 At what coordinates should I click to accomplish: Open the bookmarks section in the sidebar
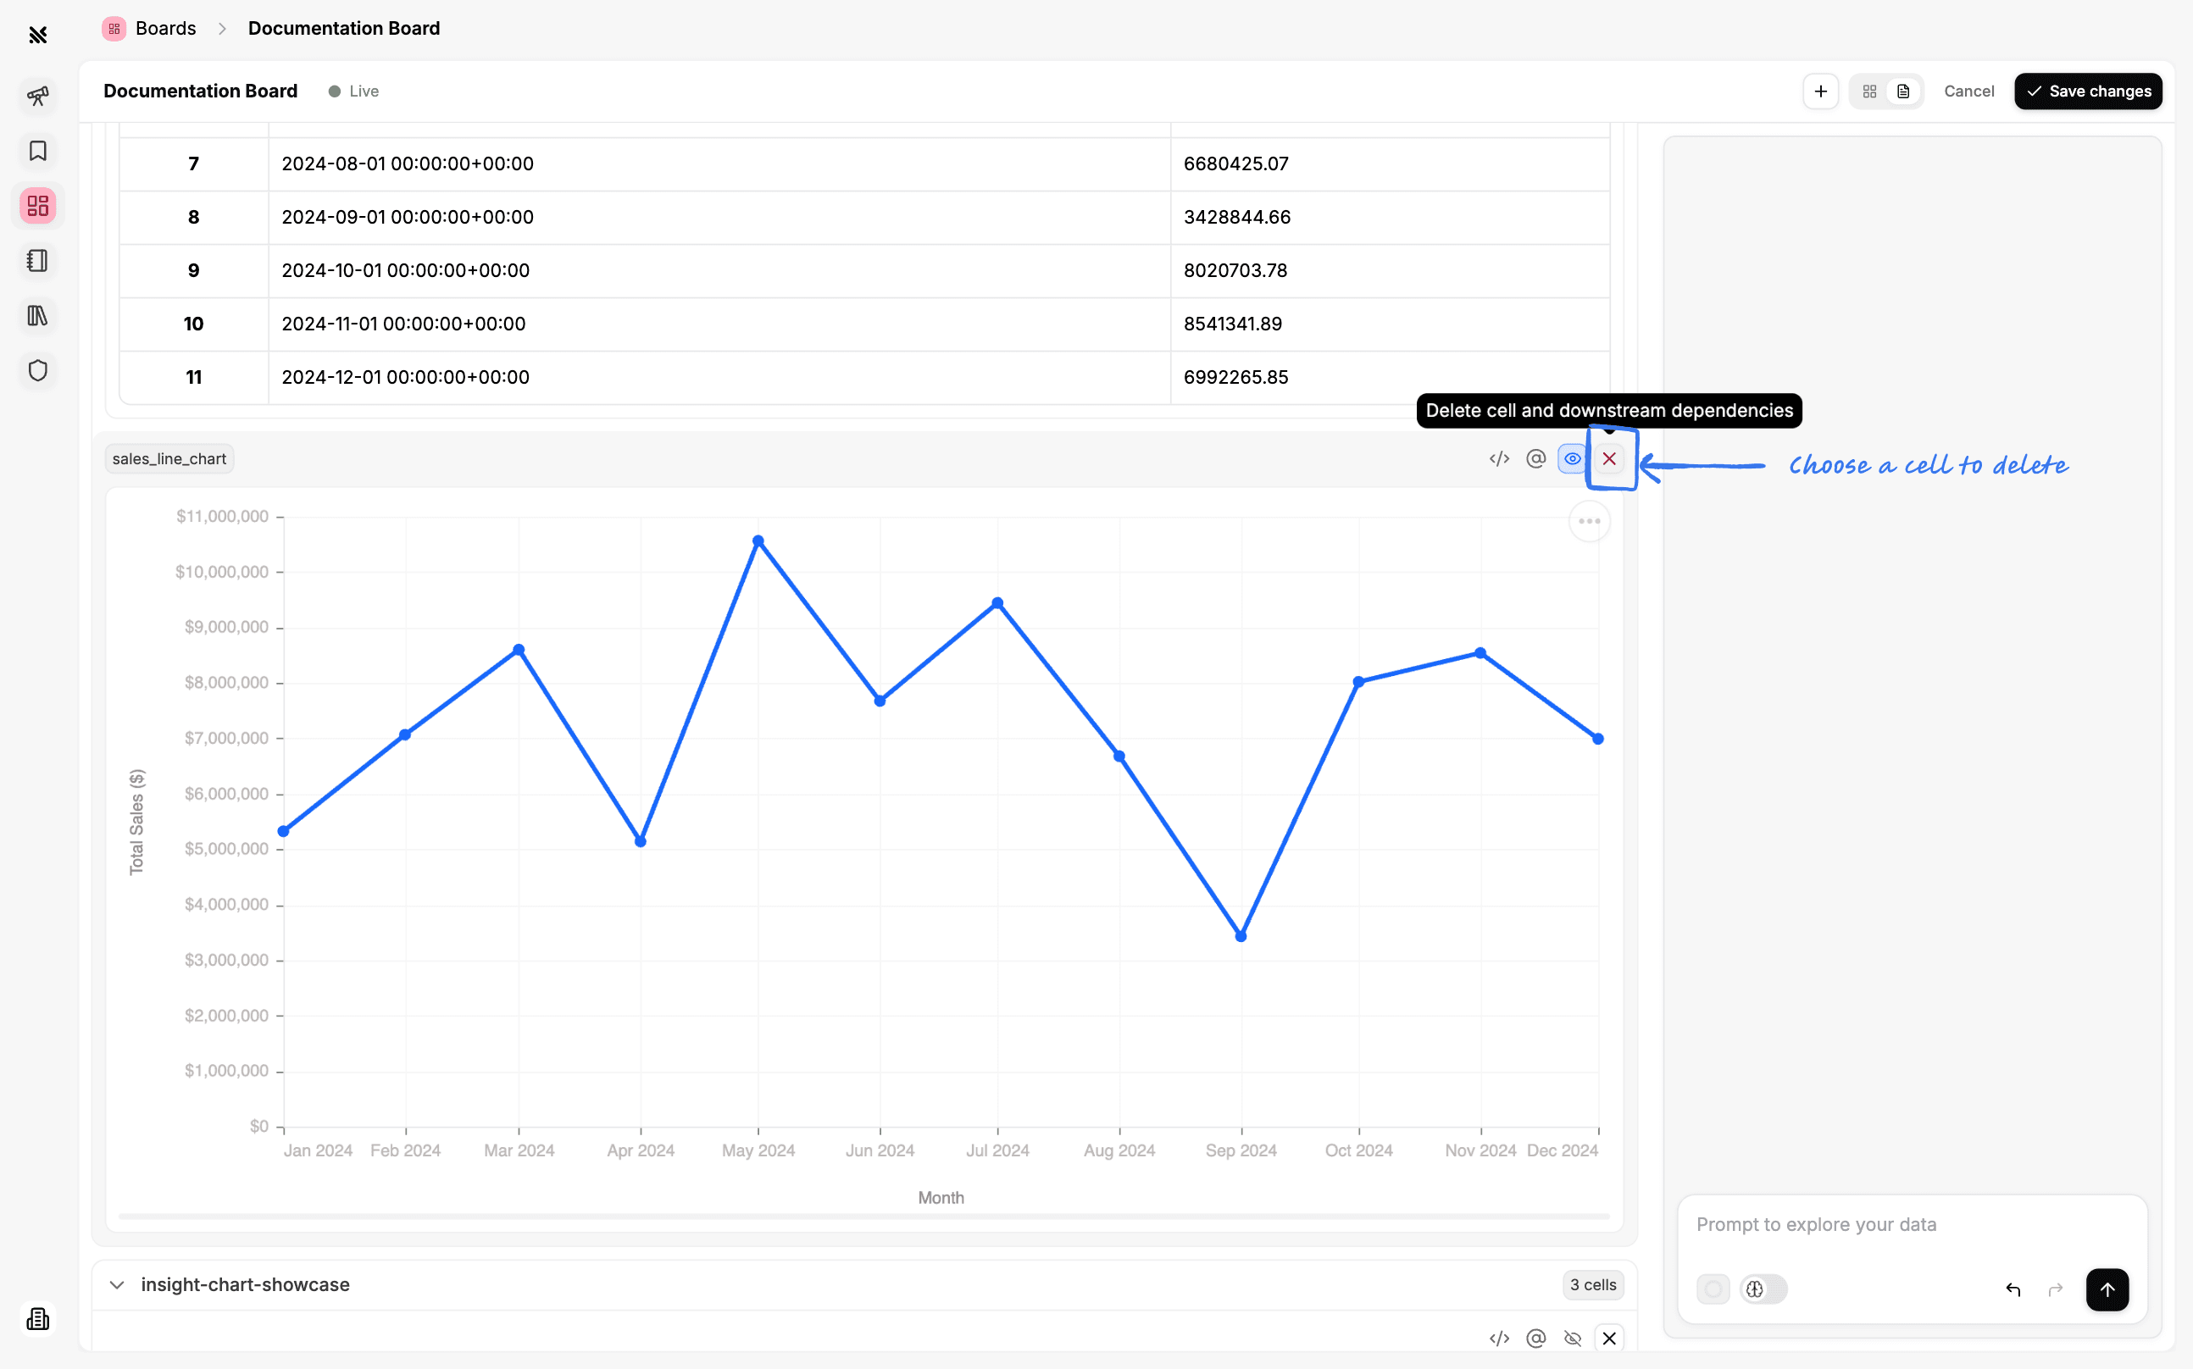pos(37,151)
